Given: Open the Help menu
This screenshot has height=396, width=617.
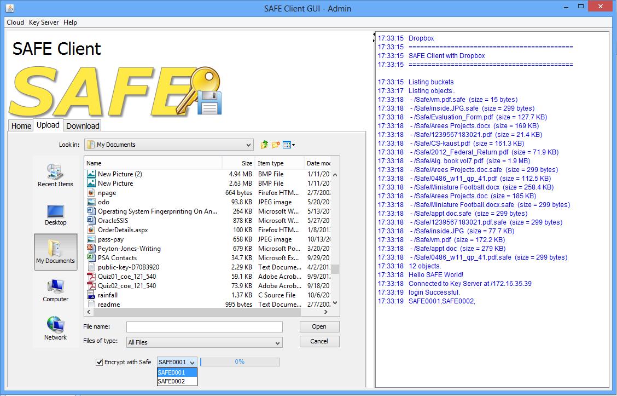Looking at the screenshot, I should click(70, 22).
